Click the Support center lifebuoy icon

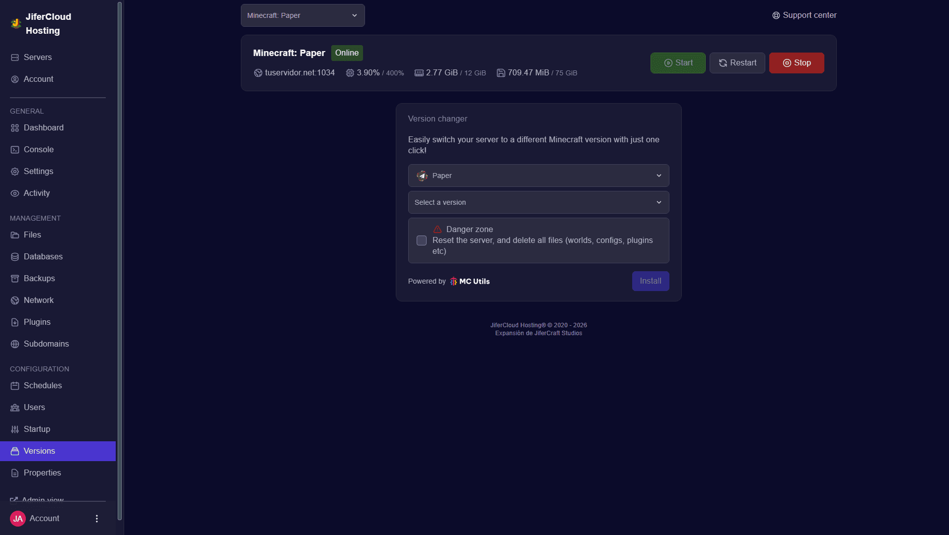tap(776, 15)
